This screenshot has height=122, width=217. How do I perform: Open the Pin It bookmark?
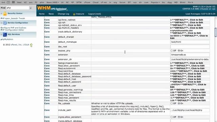coord(191,2)
